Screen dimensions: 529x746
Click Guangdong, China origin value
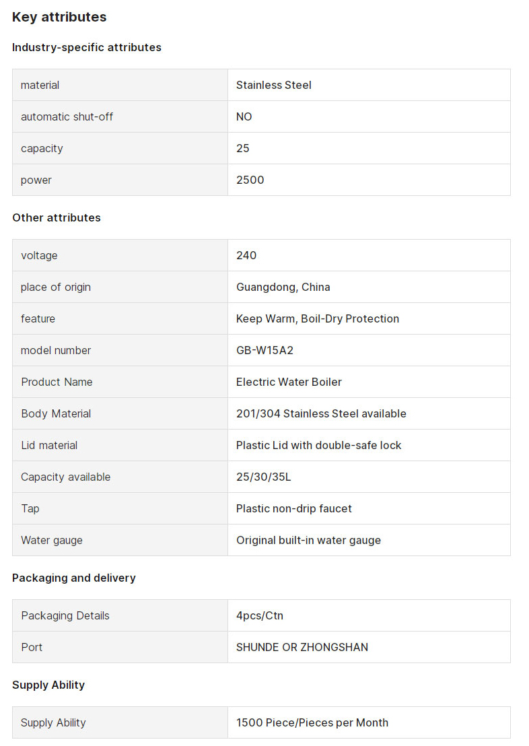(x=283, y=287)
